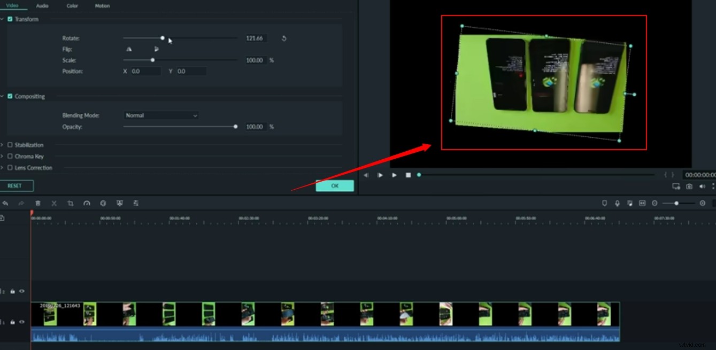The width and height of the screenshot is (716, 350).
Task: Open the Blending Mode dropdown
Action: pos(160,115)
